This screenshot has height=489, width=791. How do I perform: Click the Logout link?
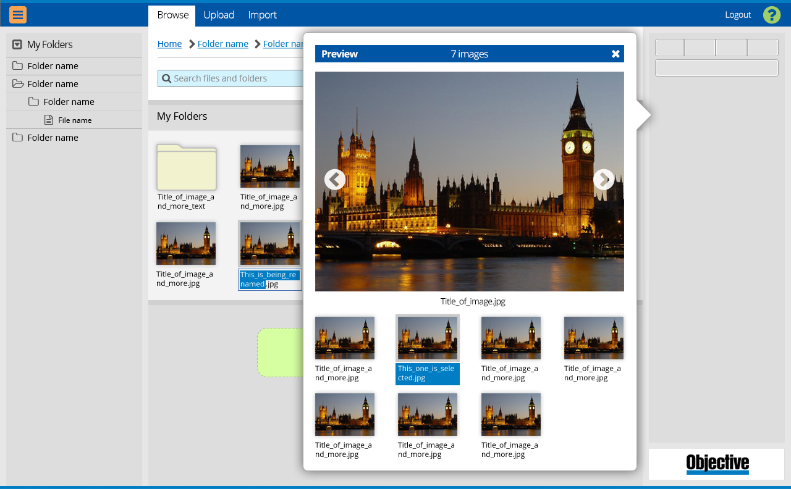738,15
